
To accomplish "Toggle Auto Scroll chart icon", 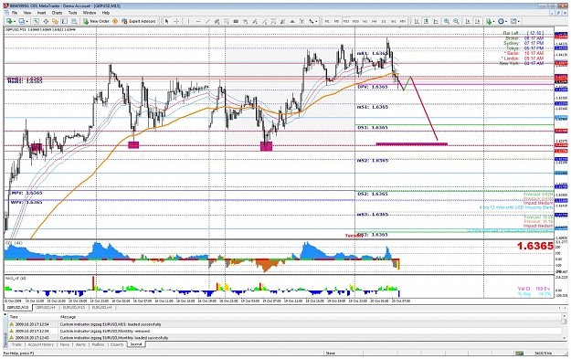I will tap(468, 21).
